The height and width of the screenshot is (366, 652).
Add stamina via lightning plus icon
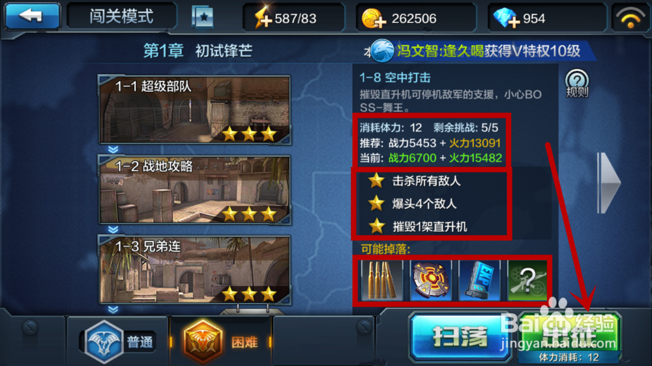[263, 18]
